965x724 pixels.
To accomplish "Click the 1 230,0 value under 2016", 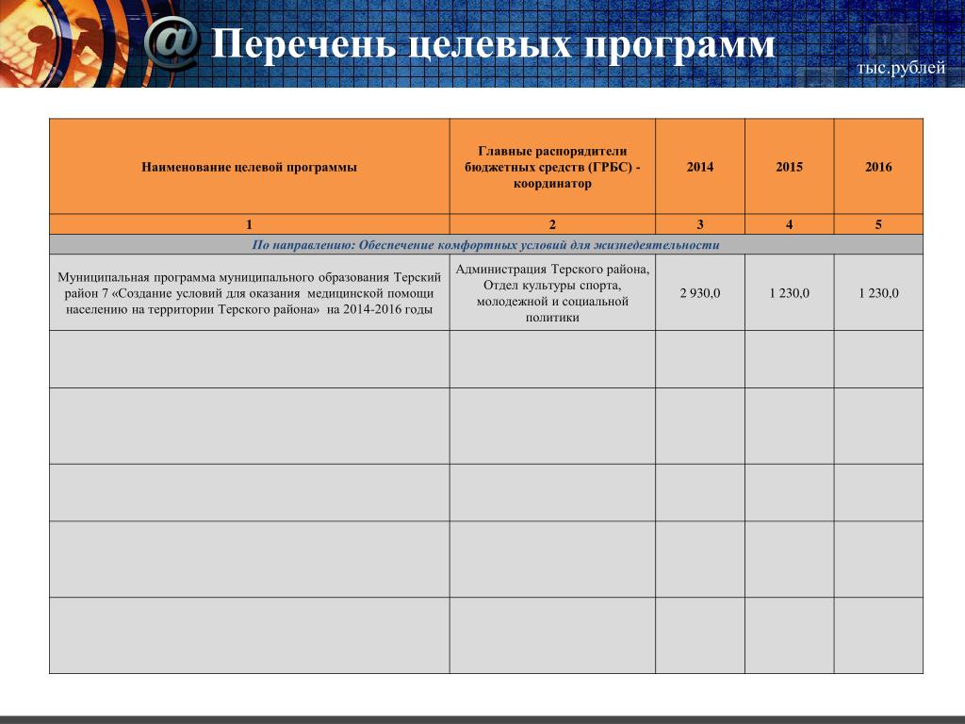I will click(x=879, y=293).
